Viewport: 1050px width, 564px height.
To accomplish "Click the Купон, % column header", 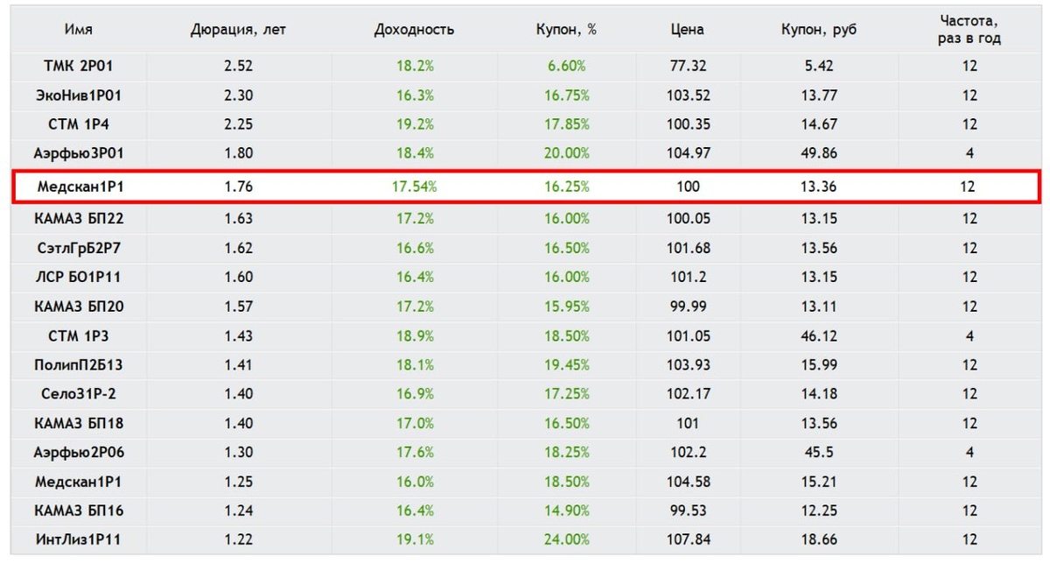I will pos(566,30).
